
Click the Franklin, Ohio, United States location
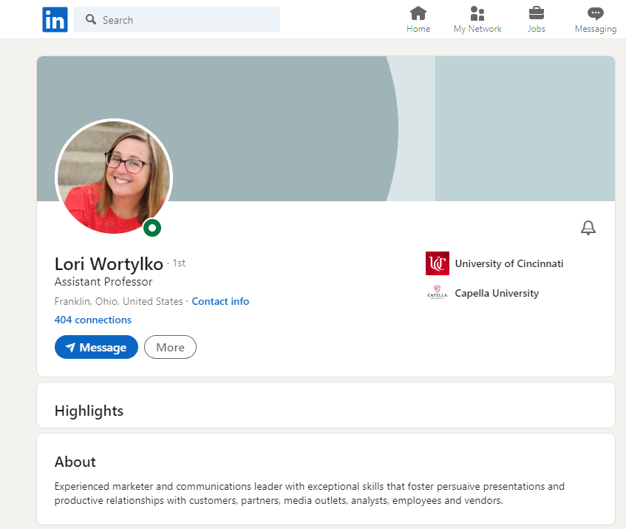tap(118, 301)
